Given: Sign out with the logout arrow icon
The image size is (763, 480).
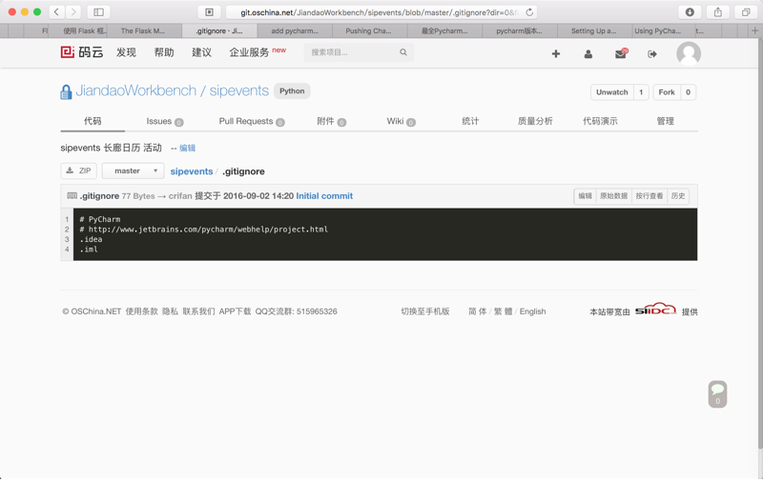Looking at the screenshot, I should pyautogui.click(x=652, y=54).
